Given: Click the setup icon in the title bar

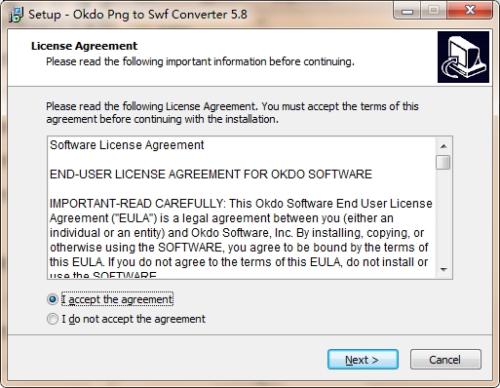Looking at the screenshot, I should pos(16,15).
